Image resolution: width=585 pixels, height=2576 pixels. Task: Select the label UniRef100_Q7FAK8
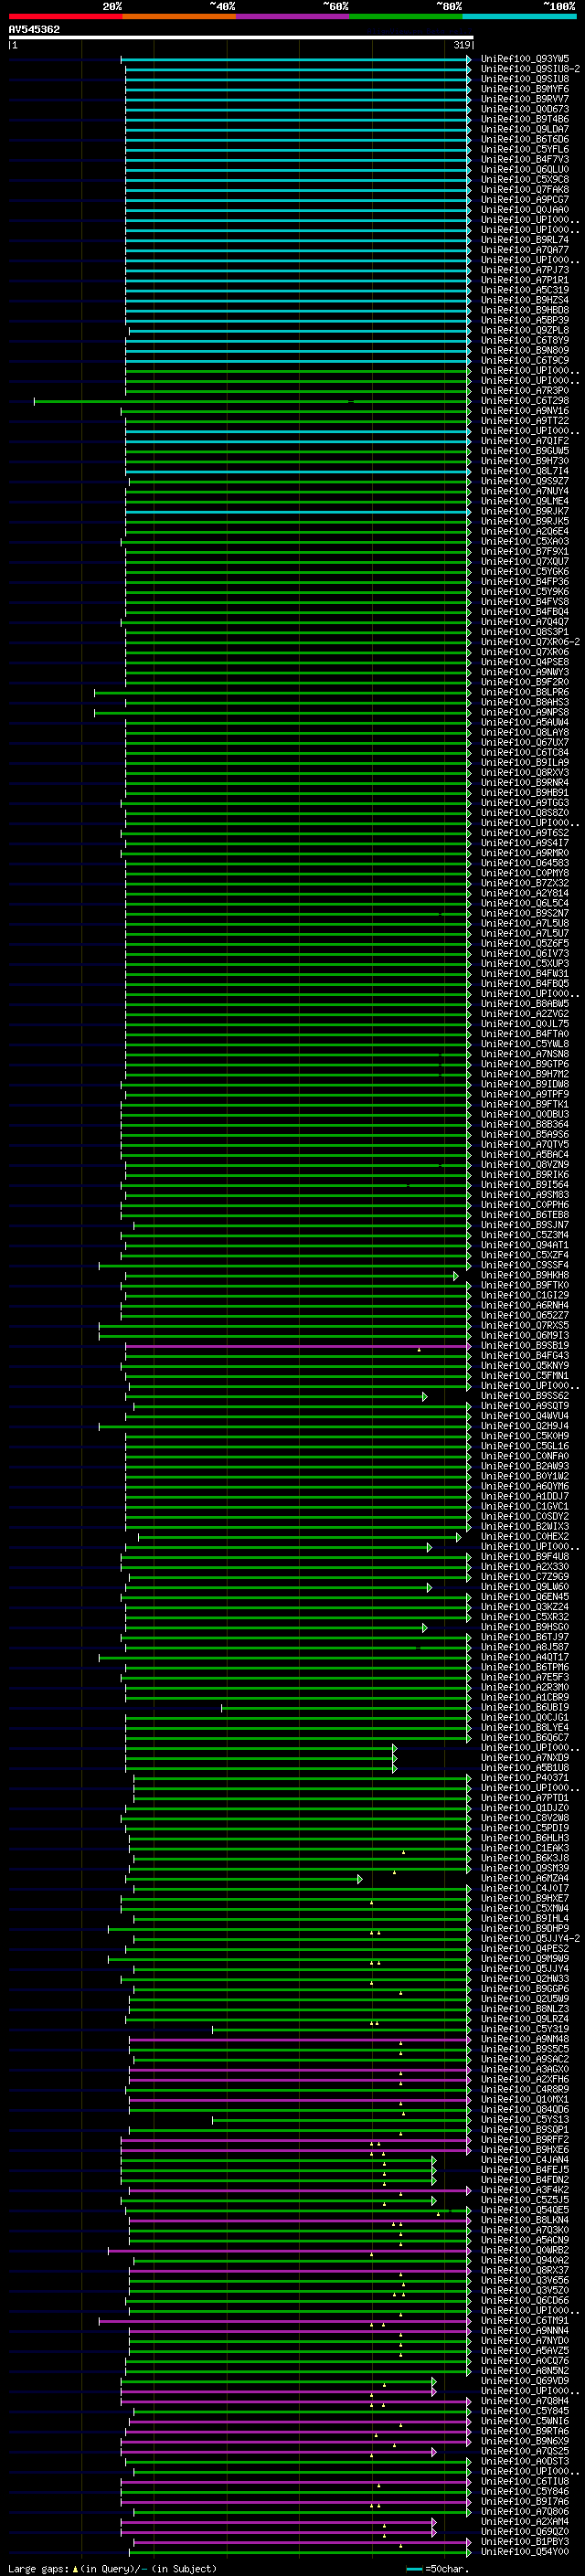(x=525, y=189)
